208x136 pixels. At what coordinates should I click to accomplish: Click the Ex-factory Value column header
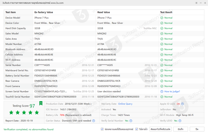(44, 12)
